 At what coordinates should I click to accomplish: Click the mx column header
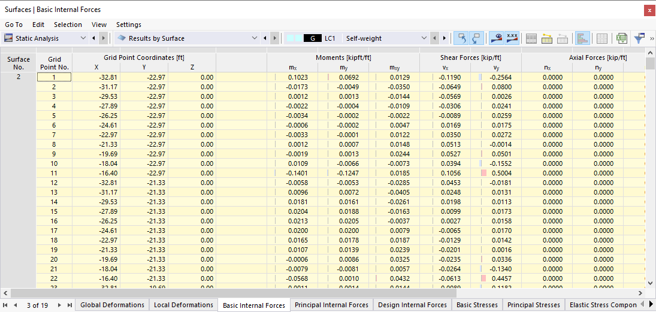point(292,67)
